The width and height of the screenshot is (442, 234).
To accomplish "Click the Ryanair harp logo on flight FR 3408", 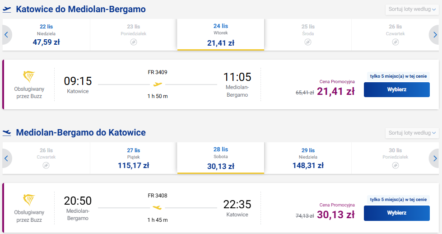I will coord(29,200).
